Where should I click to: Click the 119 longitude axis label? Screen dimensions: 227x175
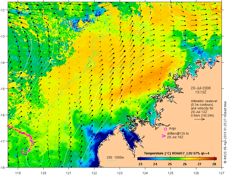pos(18,173)
